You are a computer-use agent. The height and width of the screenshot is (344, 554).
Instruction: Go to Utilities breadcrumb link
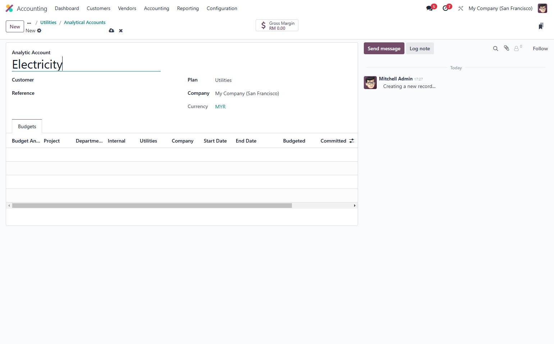(48, 22)
